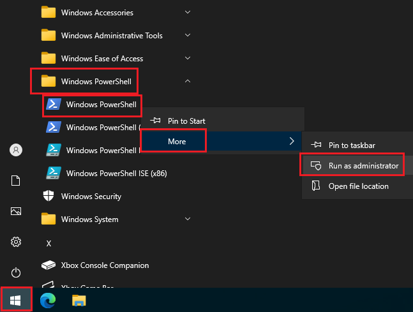This screenshot has width=413, height=312.
Task: Open Settings gear in Start sidebar
Action: tap(16, 242)
